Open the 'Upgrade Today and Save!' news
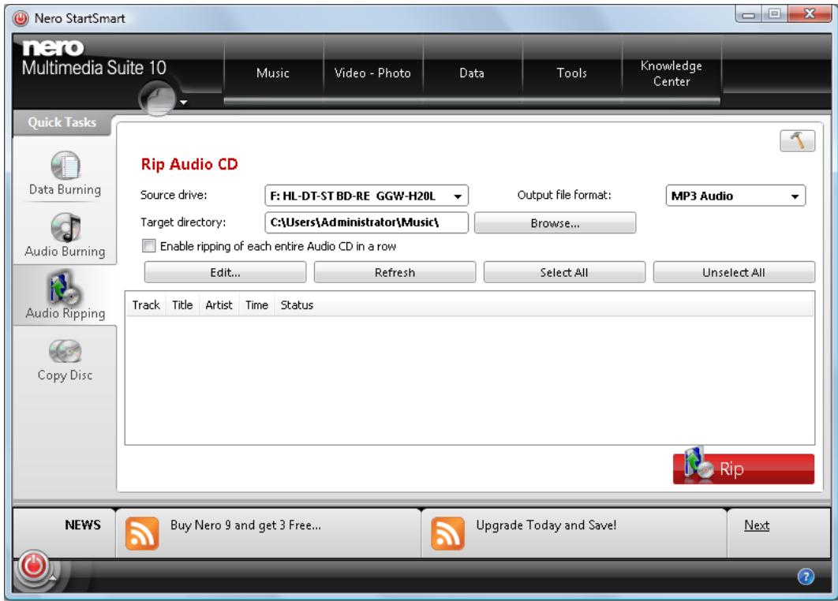 pyautogui.click(x=546, y=525)
